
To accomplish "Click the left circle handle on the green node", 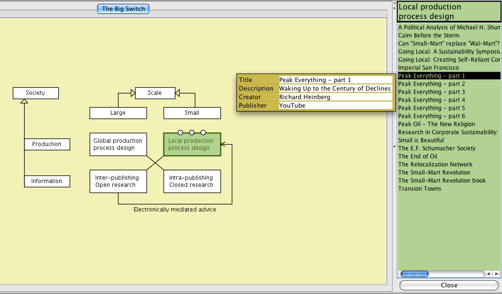I will [180, 132].
